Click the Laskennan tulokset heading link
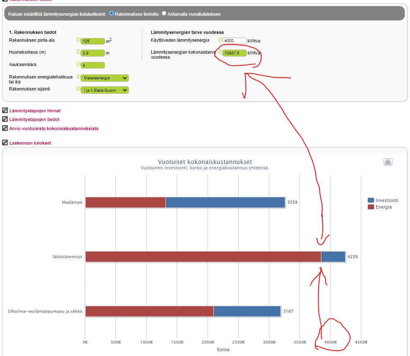Screen dimensions: 410x356 (x=30, y=143)
